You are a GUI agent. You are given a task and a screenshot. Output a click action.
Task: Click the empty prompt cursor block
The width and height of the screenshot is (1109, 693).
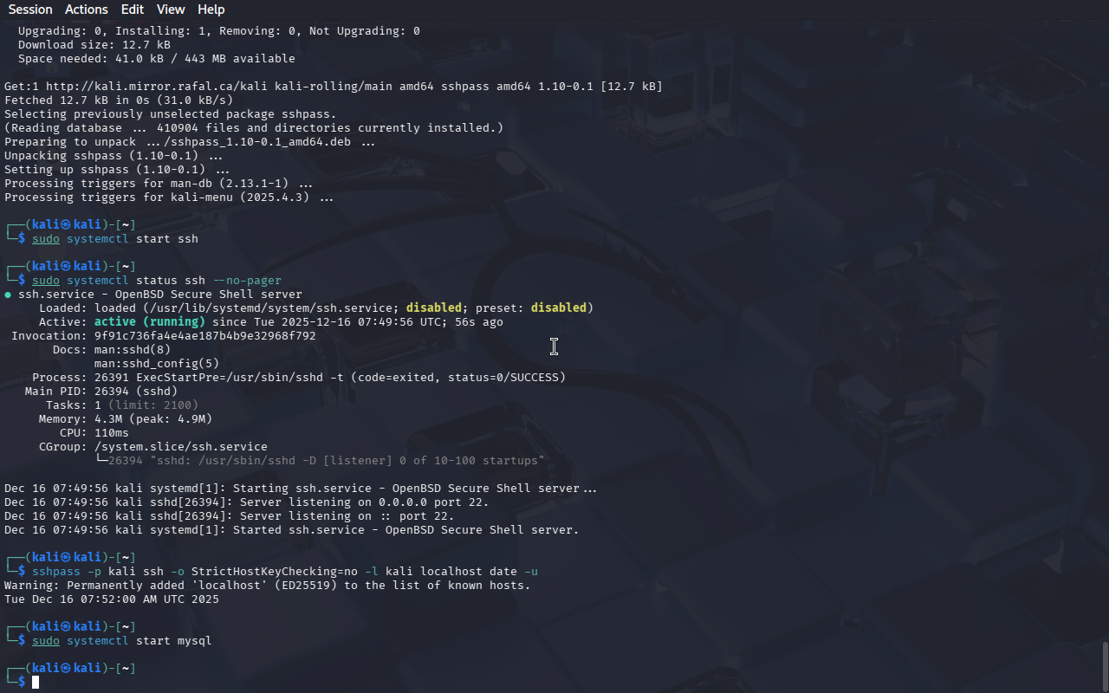tap(36, 682)
